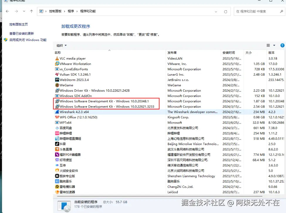Select 好用便签 row
This screenshot has height=213, width=286.
(170, 160)
